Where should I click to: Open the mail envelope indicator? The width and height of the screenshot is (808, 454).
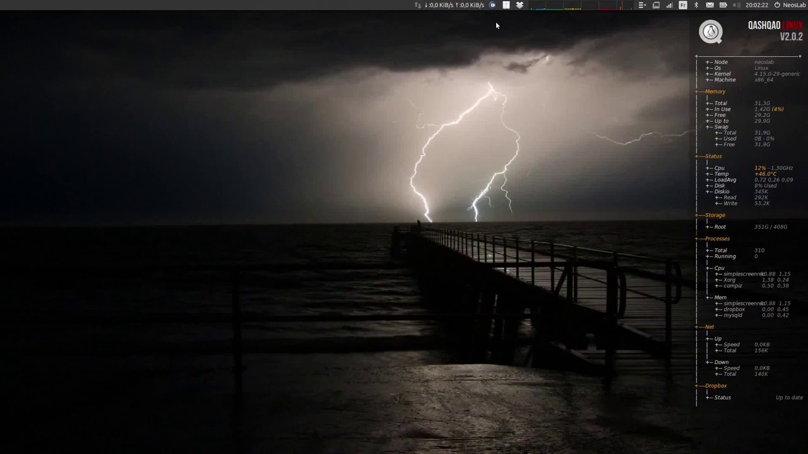point(710,5)
